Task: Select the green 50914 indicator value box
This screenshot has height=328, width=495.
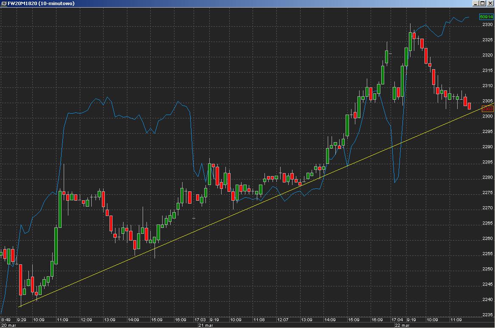Action: coord(486,17)
